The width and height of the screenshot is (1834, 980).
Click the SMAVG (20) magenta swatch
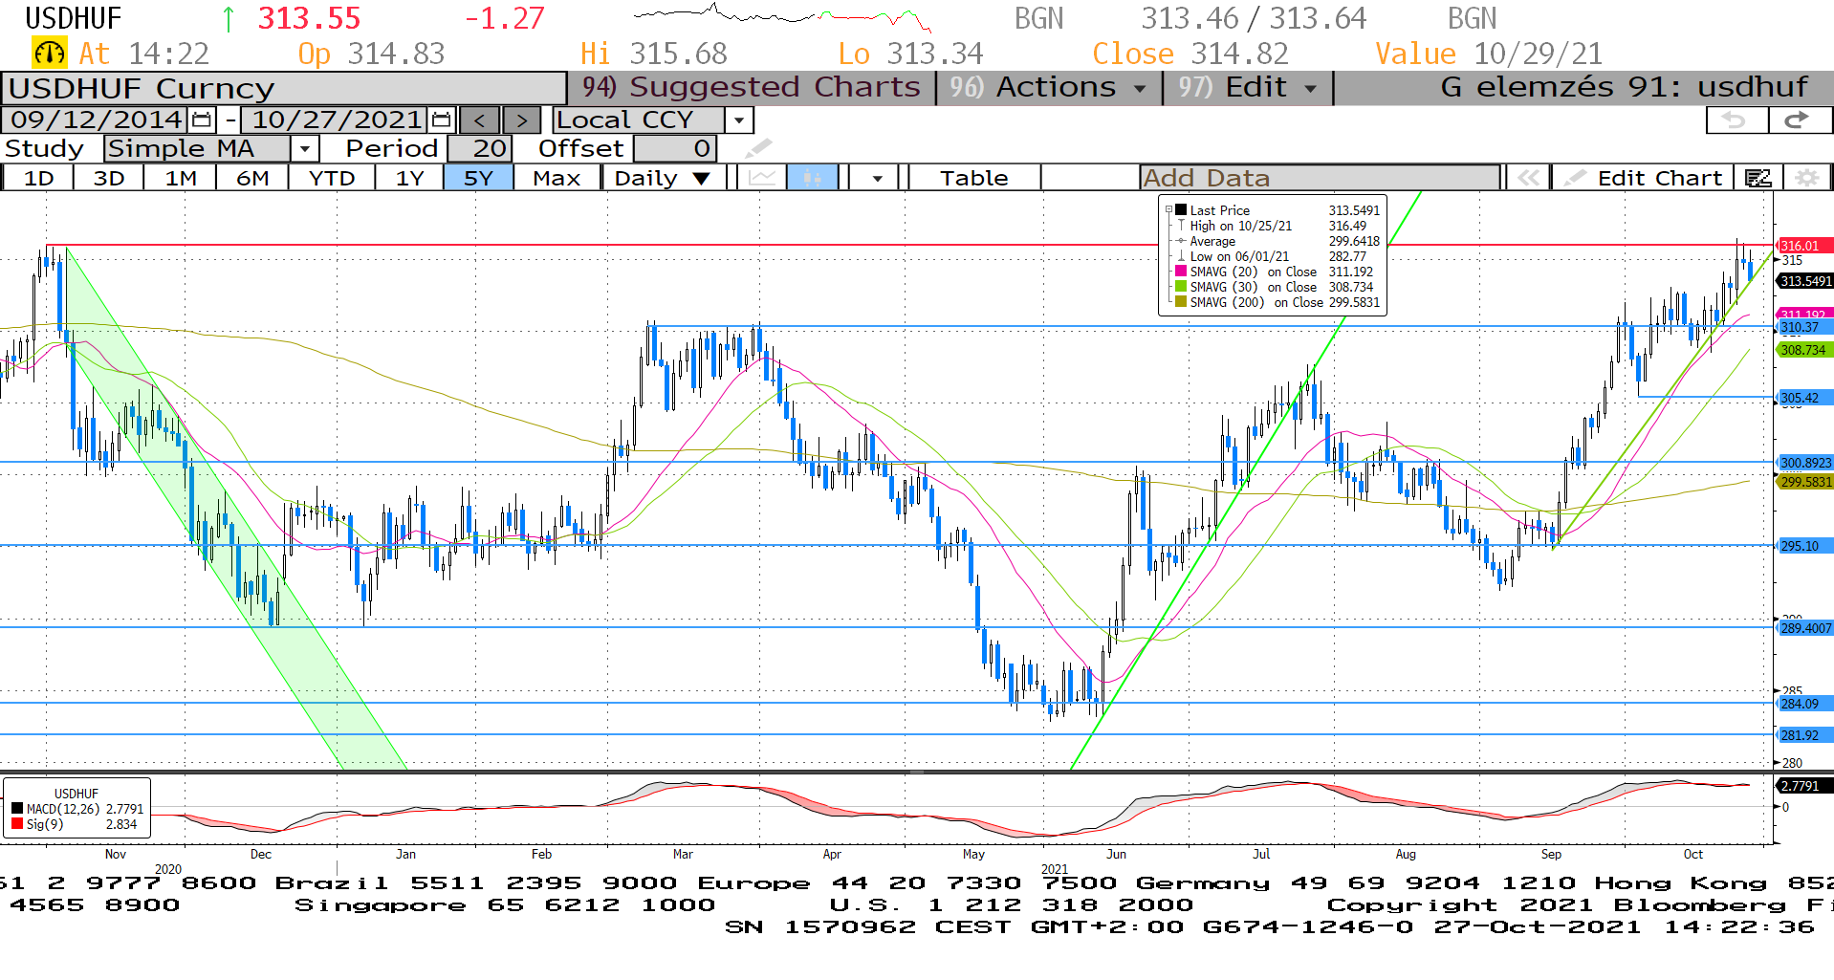(x=1181, y=272)
